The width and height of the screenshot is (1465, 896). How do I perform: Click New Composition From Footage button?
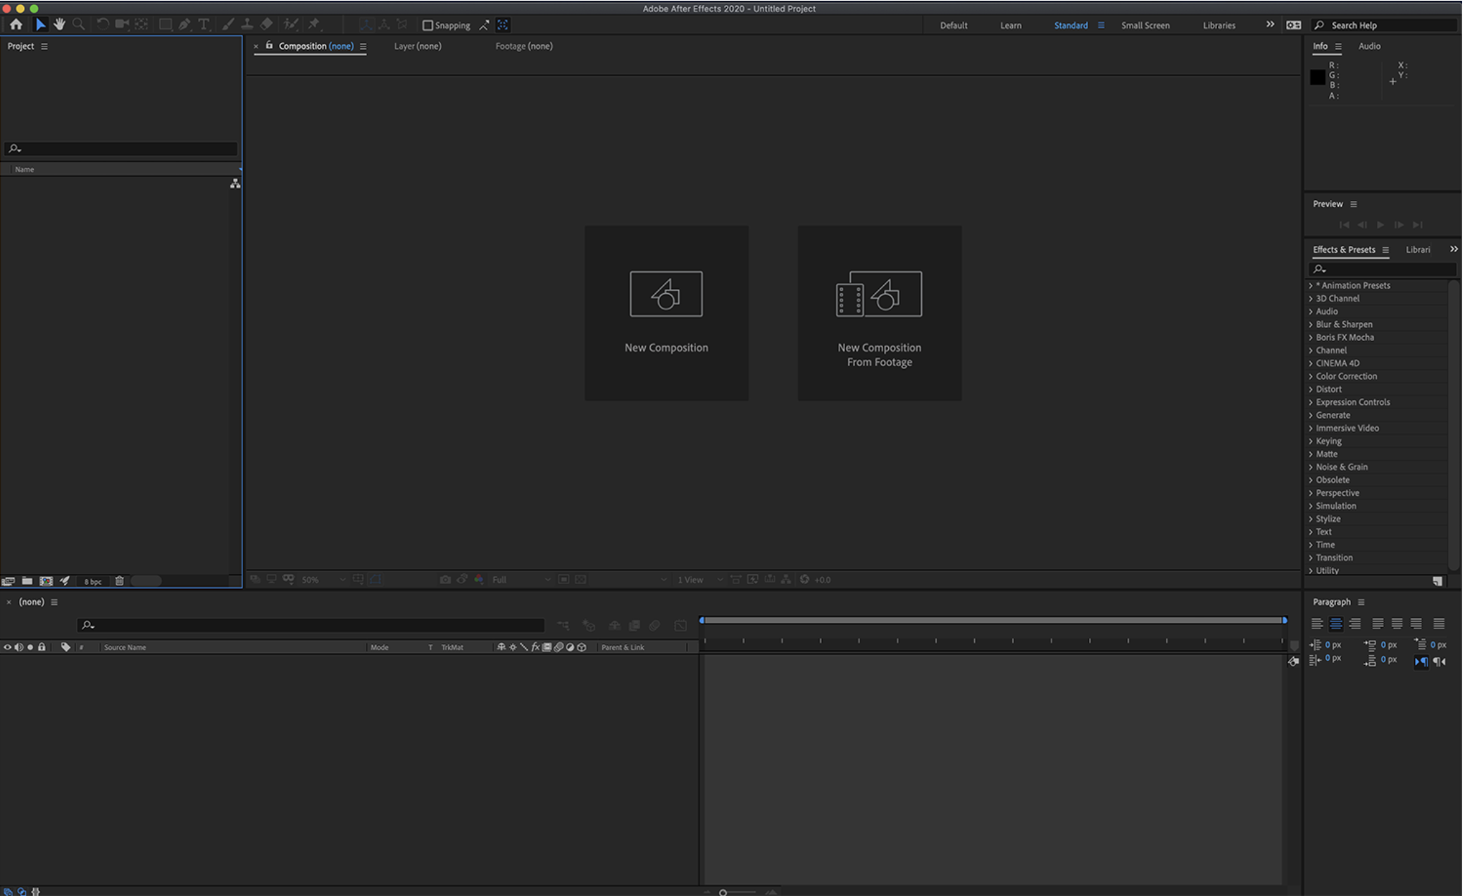(x=879, y=313)
